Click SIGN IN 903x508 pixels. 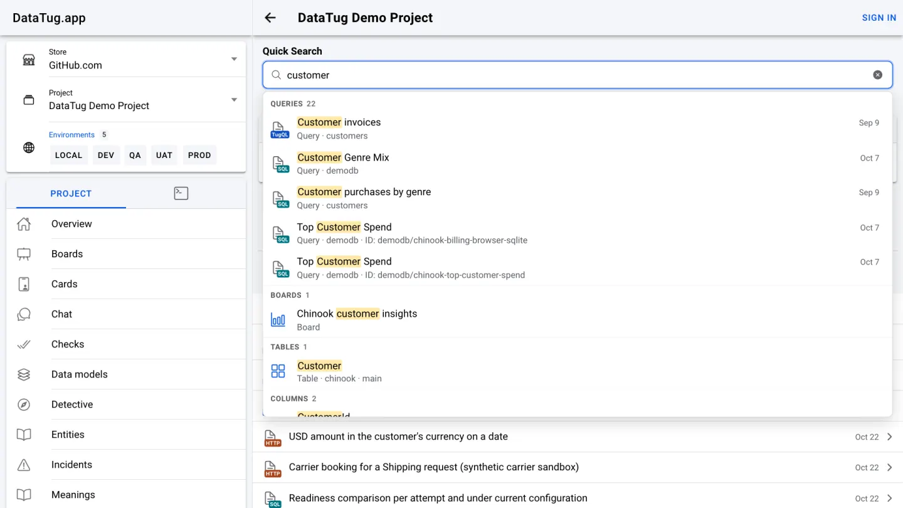(x=879, y=18)
